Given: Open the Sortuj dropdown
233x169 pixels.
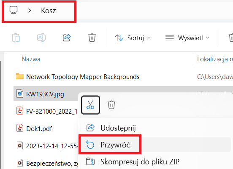Looking at the screenshot, I should point(133,38).
